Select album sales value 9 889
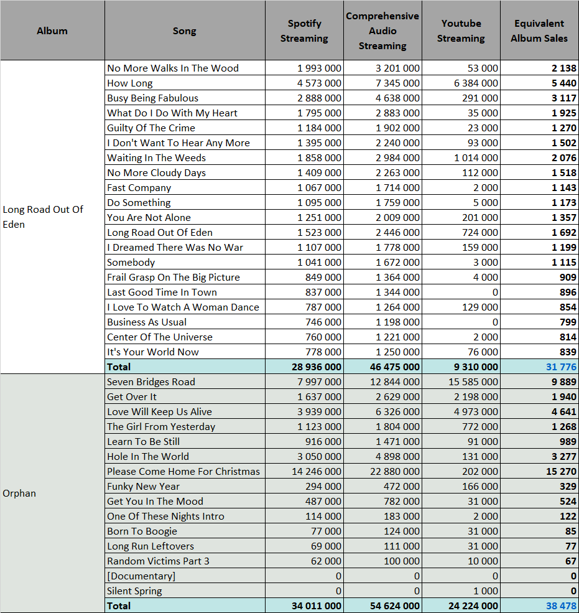 click(540, 381)
